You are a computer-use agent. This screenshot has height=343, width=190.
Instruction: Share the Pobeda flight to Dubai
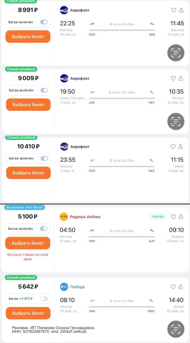pos(181,286)
